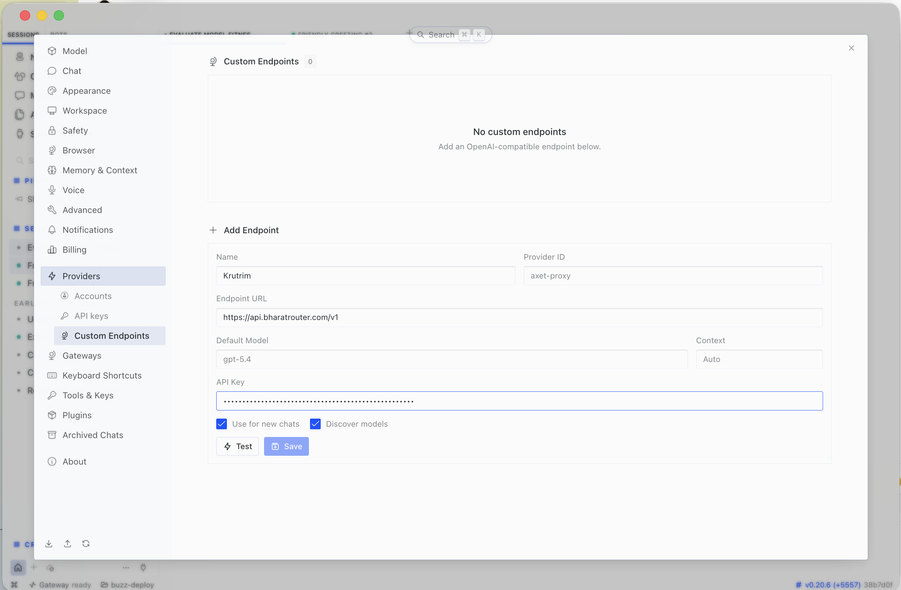This screenshot has width=901, height=590.
Task: Click the Add Endpoint heading
Action: pos(251,230)
